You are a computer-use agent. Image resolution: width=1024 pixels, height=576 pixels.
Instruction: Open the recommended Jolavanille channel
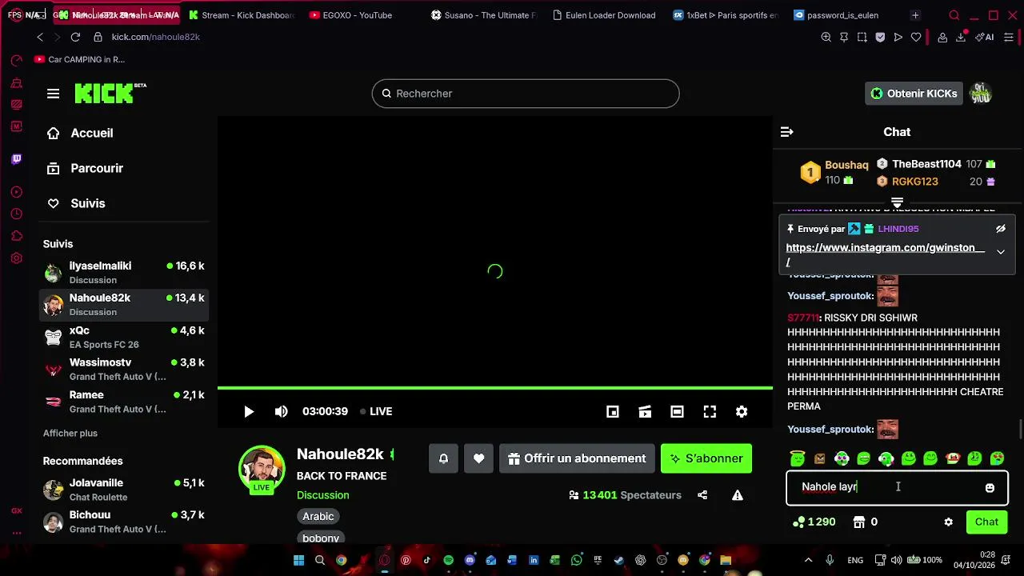coord(124,490)
